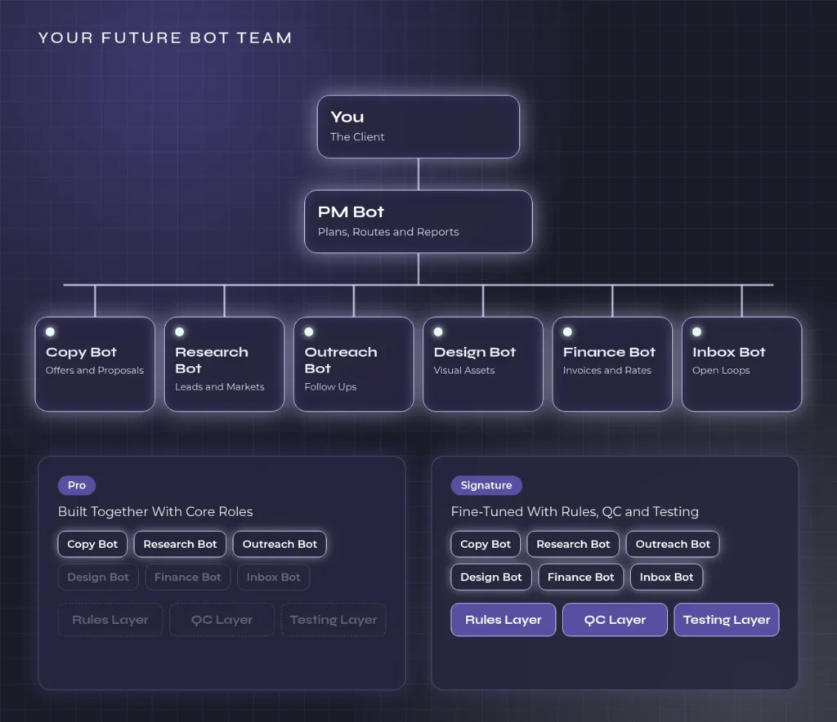
Task: Click Design Bot chip in Signature panel
Action: [491, 577]
